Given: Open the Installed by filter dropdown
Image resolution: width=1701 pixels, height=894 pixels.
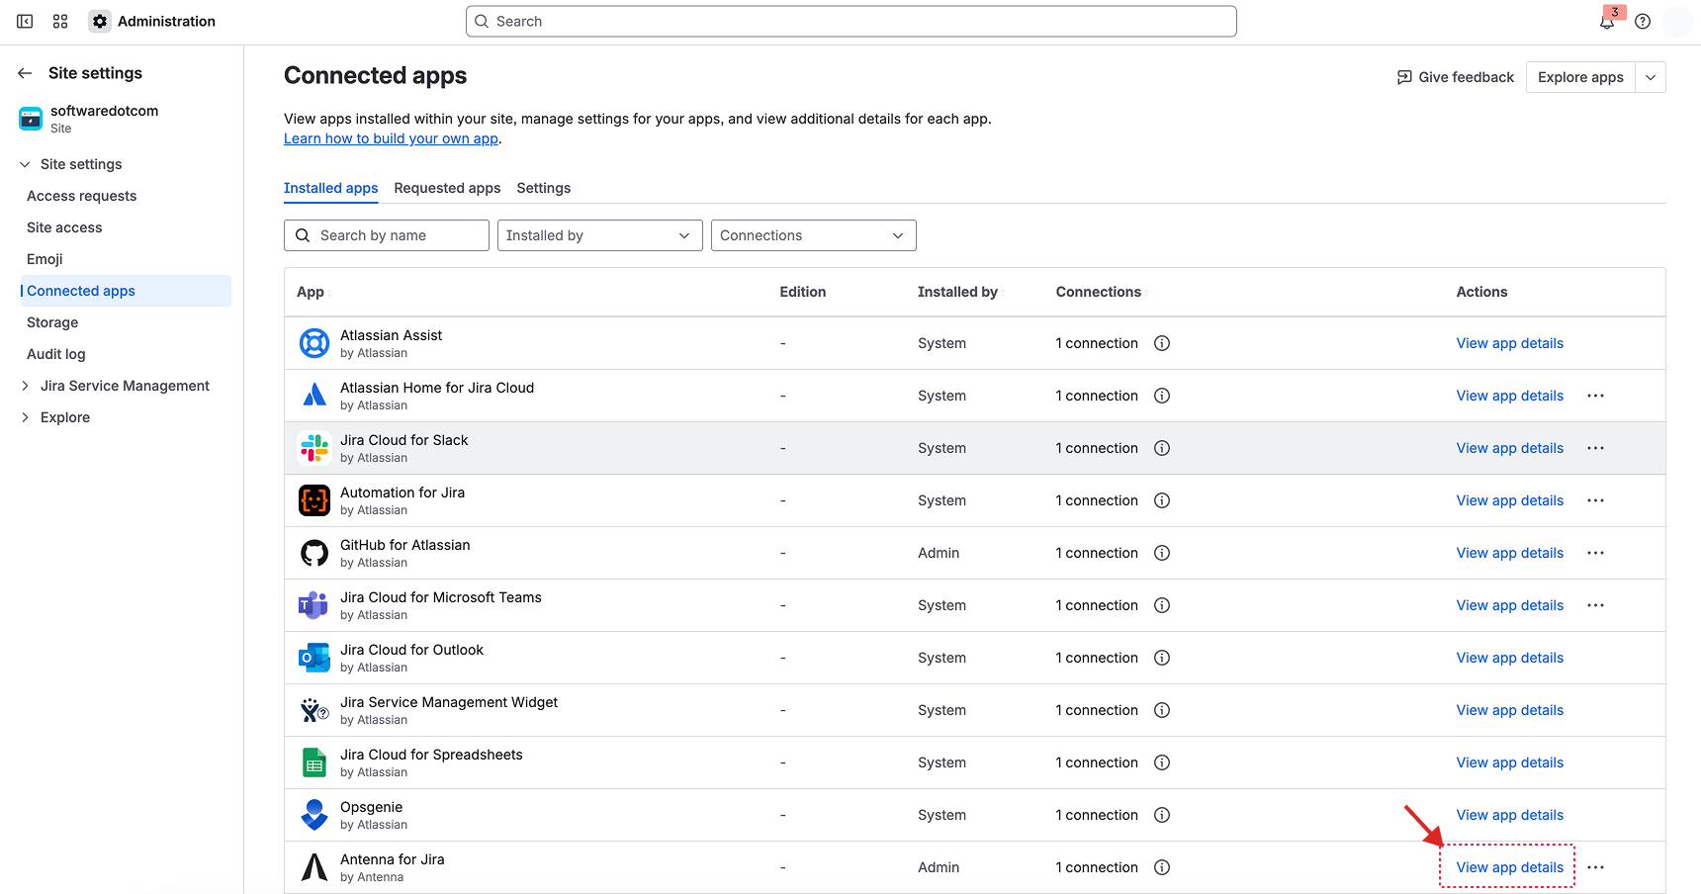Looking at the screenshot, I should 599,235.
